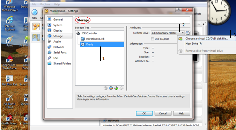Click the New machine toolbar icon
This screenshot has height=130, width=236.
click(x=35, y=14)
